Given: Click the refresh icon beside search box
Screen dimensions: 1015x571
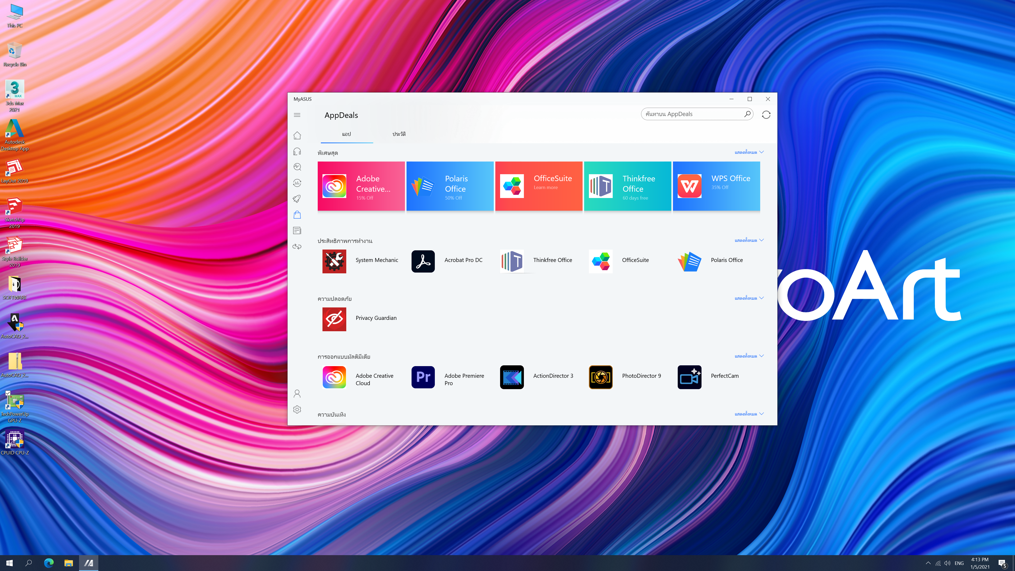Looking at the screenshot, I should (766, 115).
